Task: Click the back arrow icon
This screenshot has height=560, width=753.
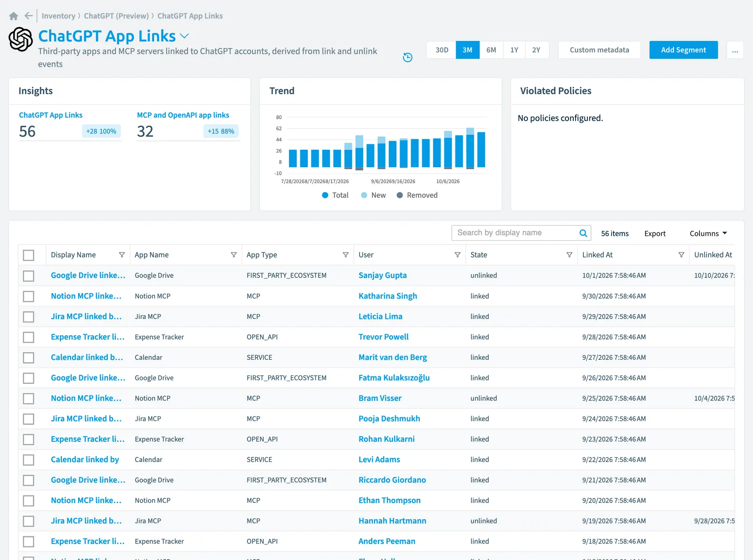Action: (29, 16)
